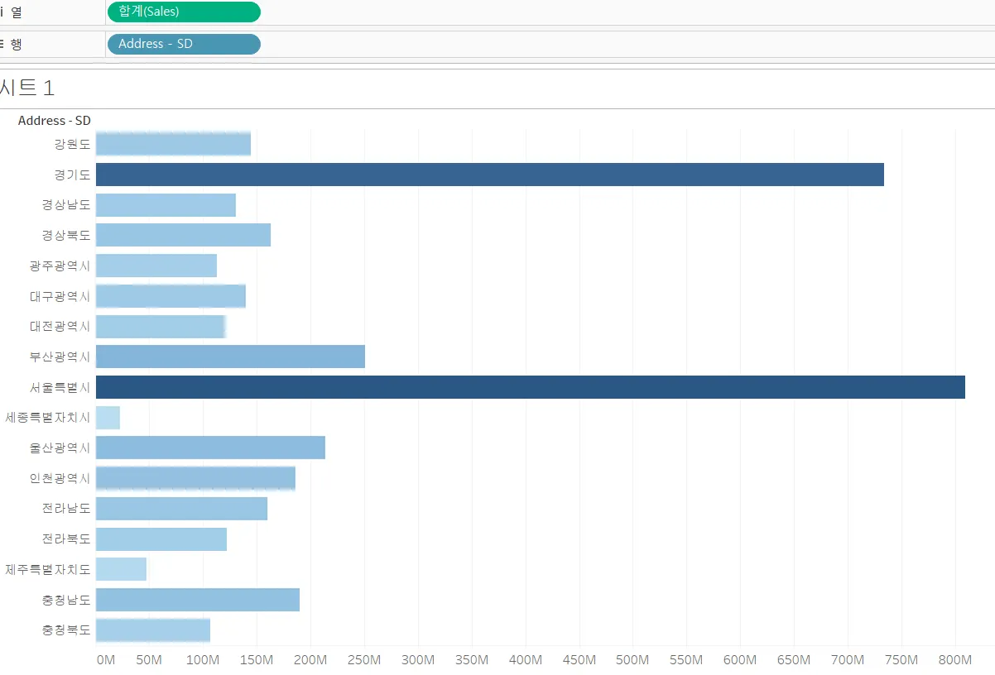Image resolution: width=995 pixels, height=675 pixels.
Task: Select the 강원도 row label
Action: (x=73, y=144)
